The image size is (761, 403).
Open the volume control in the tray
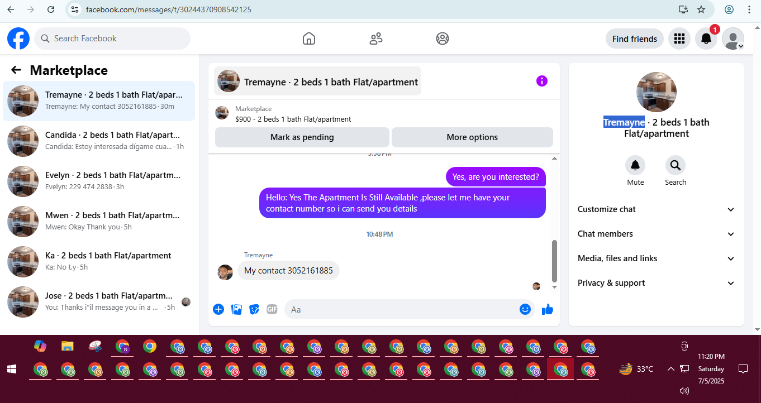point(684,391)
